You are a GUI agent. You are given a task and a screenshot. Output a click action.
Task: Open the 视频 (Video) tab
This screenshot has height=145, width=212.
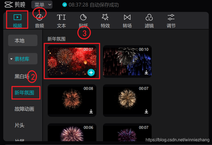point(17,21)
